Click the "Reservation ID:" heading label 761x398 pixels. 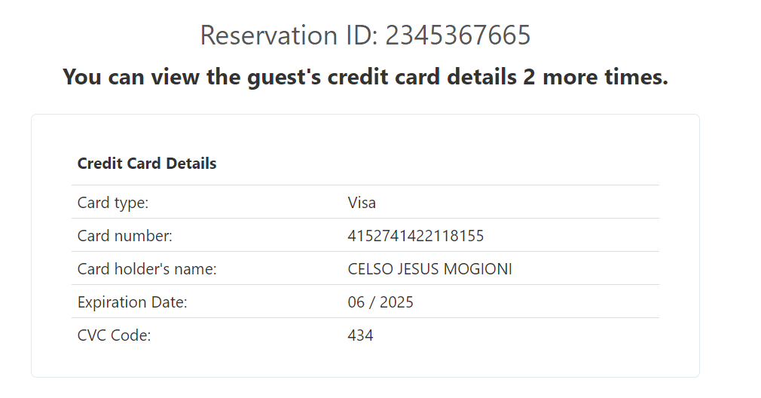pyautogui.click(x=289, y=35)
